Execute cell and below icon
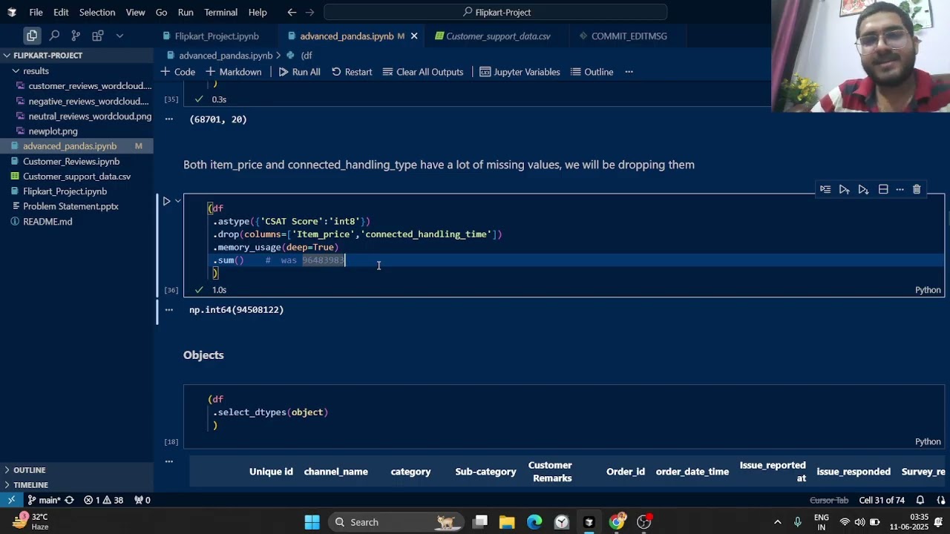The width and height of the screenshot is (950, 534). 863,190
